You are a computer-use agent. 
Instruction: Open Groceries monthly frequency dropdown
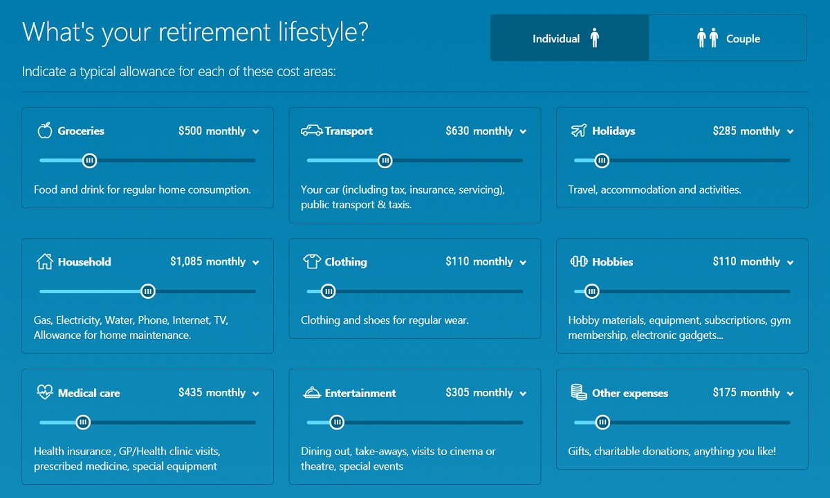[256, 131]
